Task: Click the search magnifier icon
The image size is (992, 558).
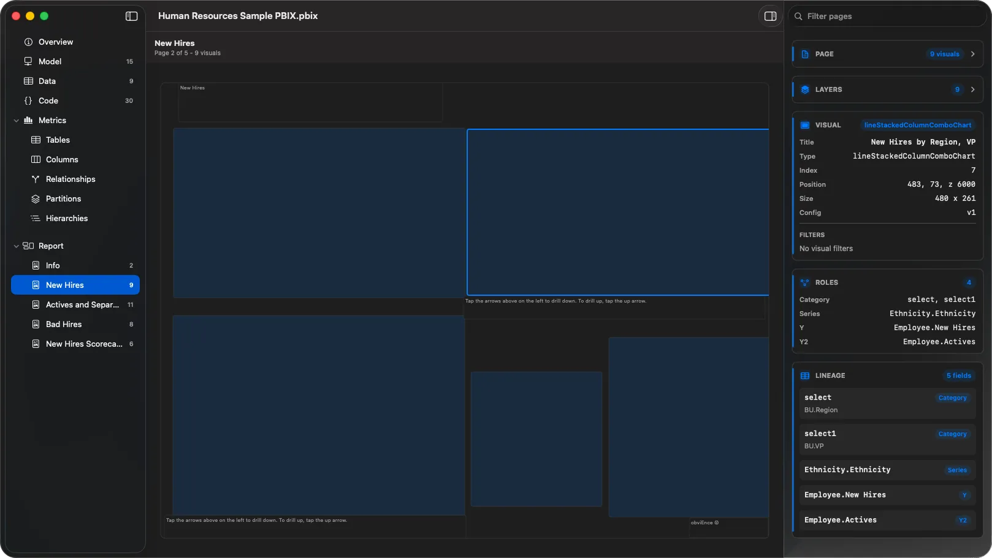Action: 798,16
